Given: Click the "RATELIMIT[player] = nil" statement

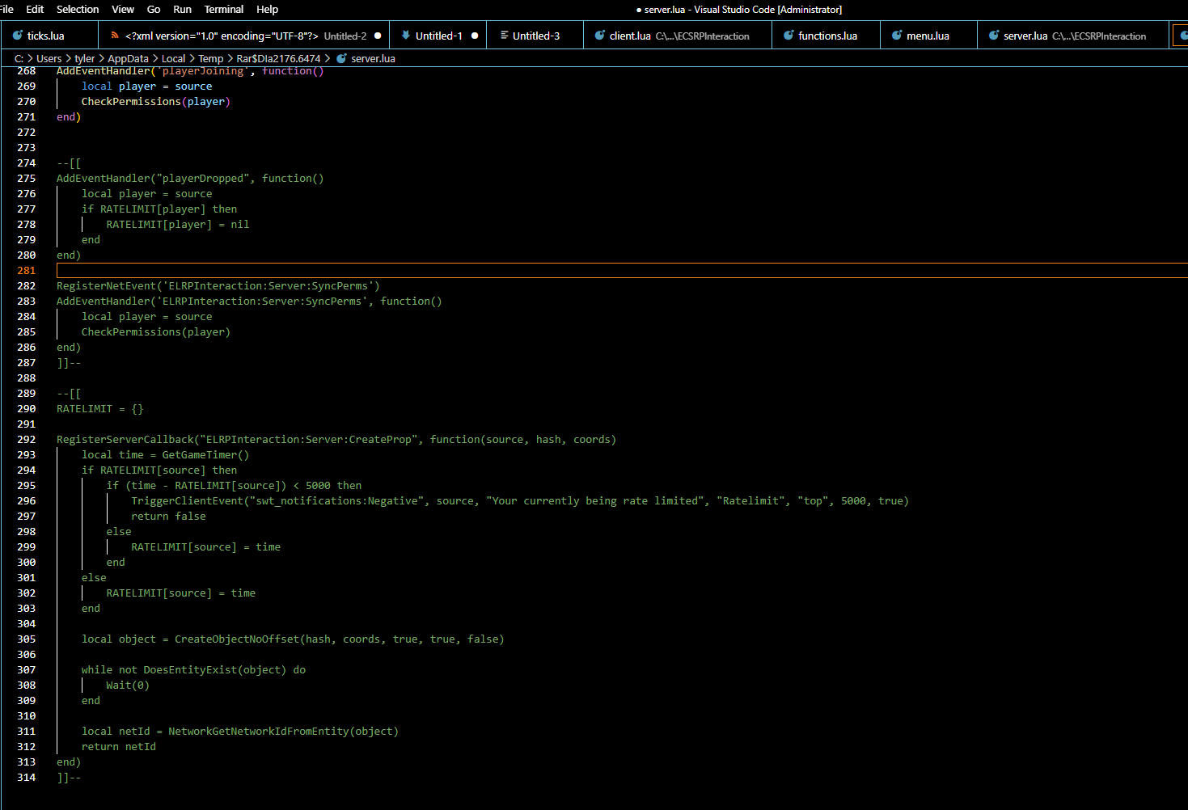Looking at the screenshot, I should (178, 225).
